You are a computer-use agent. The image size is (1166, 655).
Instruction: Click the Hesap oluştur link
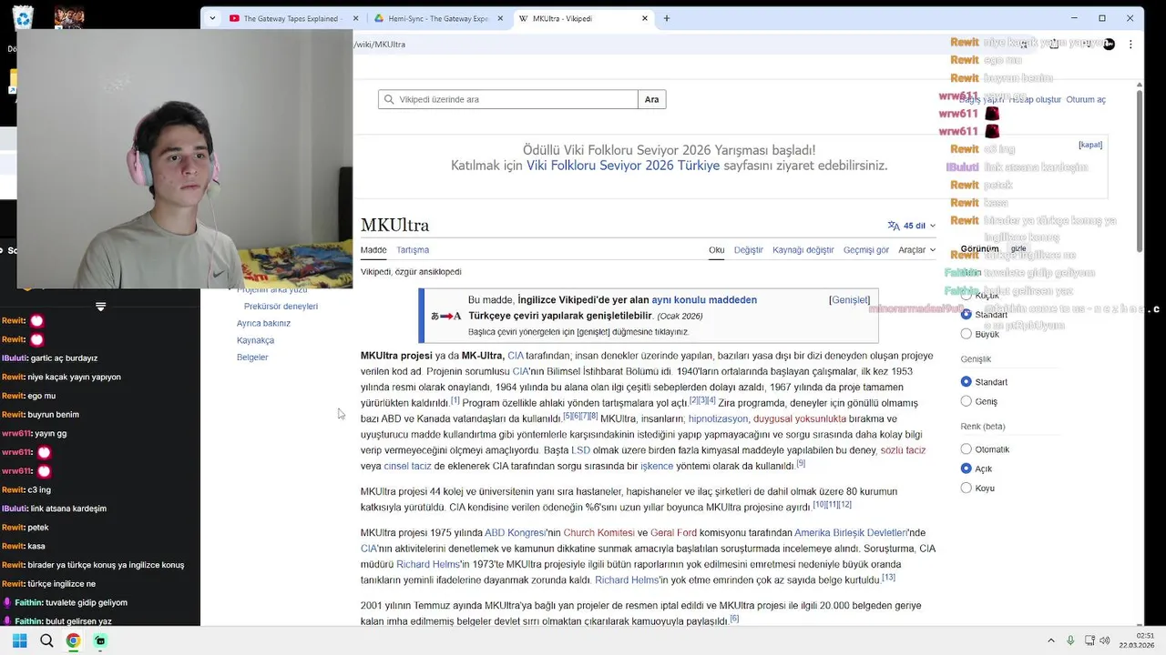(1035, 100)
